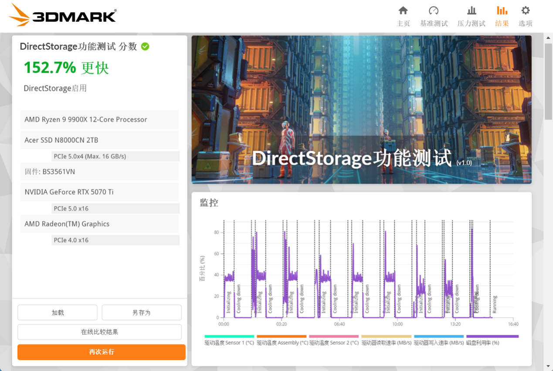Click the orange 再次运行 button
Image resolution: width=553 pixels, height=371 pixels.
point(102,352)
